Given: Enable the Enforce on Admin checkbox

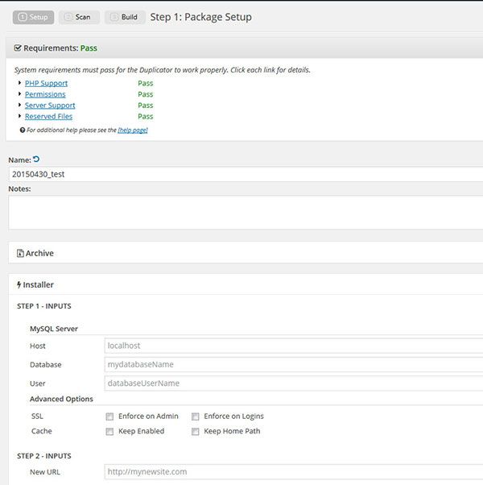Looking at the screenshot, I should (109, 417).
